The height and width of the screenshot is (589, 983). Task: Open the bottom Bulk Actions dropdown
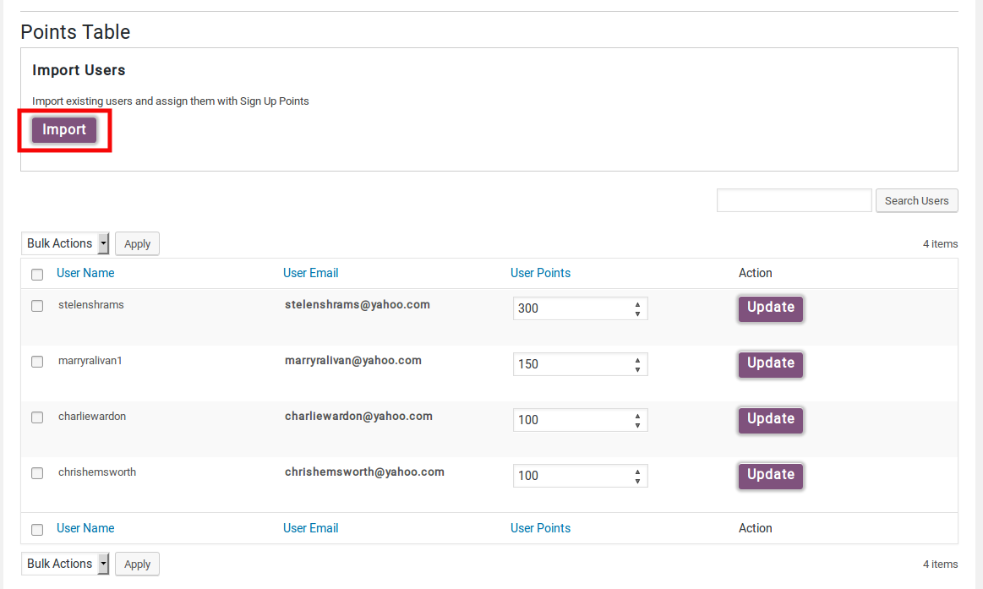point(65,564)
